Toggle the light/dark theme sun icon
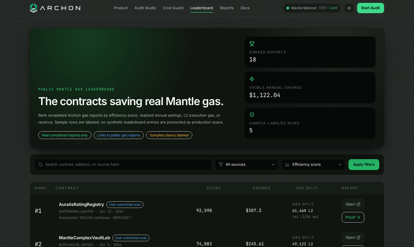The width and height of the screenshot is (414, 247). (349, 8)
